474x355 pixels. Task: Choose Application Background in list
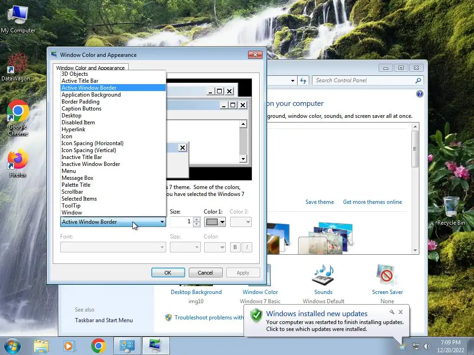(113, 95)
